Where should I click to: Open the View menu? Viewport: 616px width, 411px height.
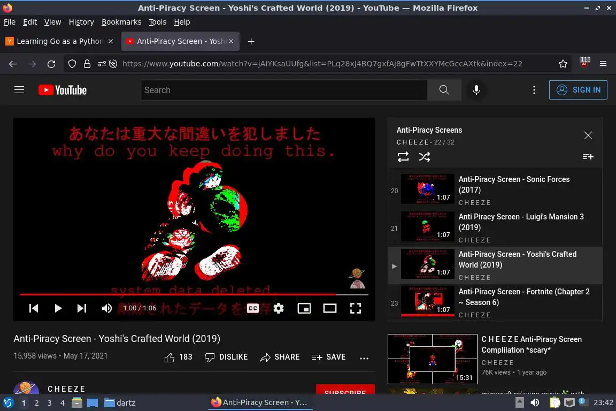point(52,22)
